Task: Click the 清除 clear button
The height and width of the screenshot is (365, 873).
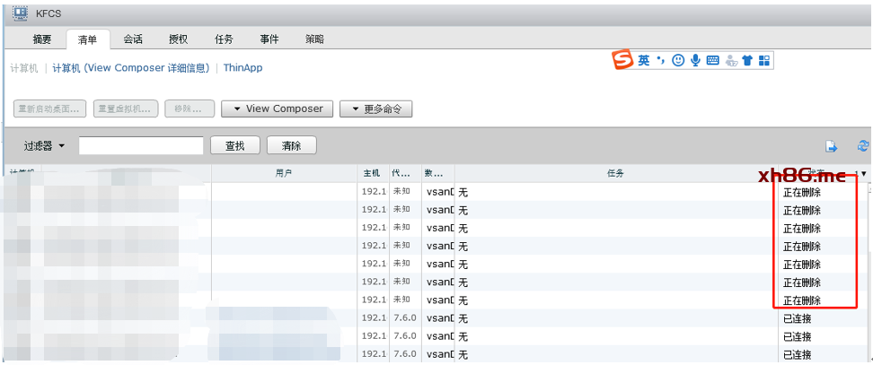Action: click(x=291, y=146)
